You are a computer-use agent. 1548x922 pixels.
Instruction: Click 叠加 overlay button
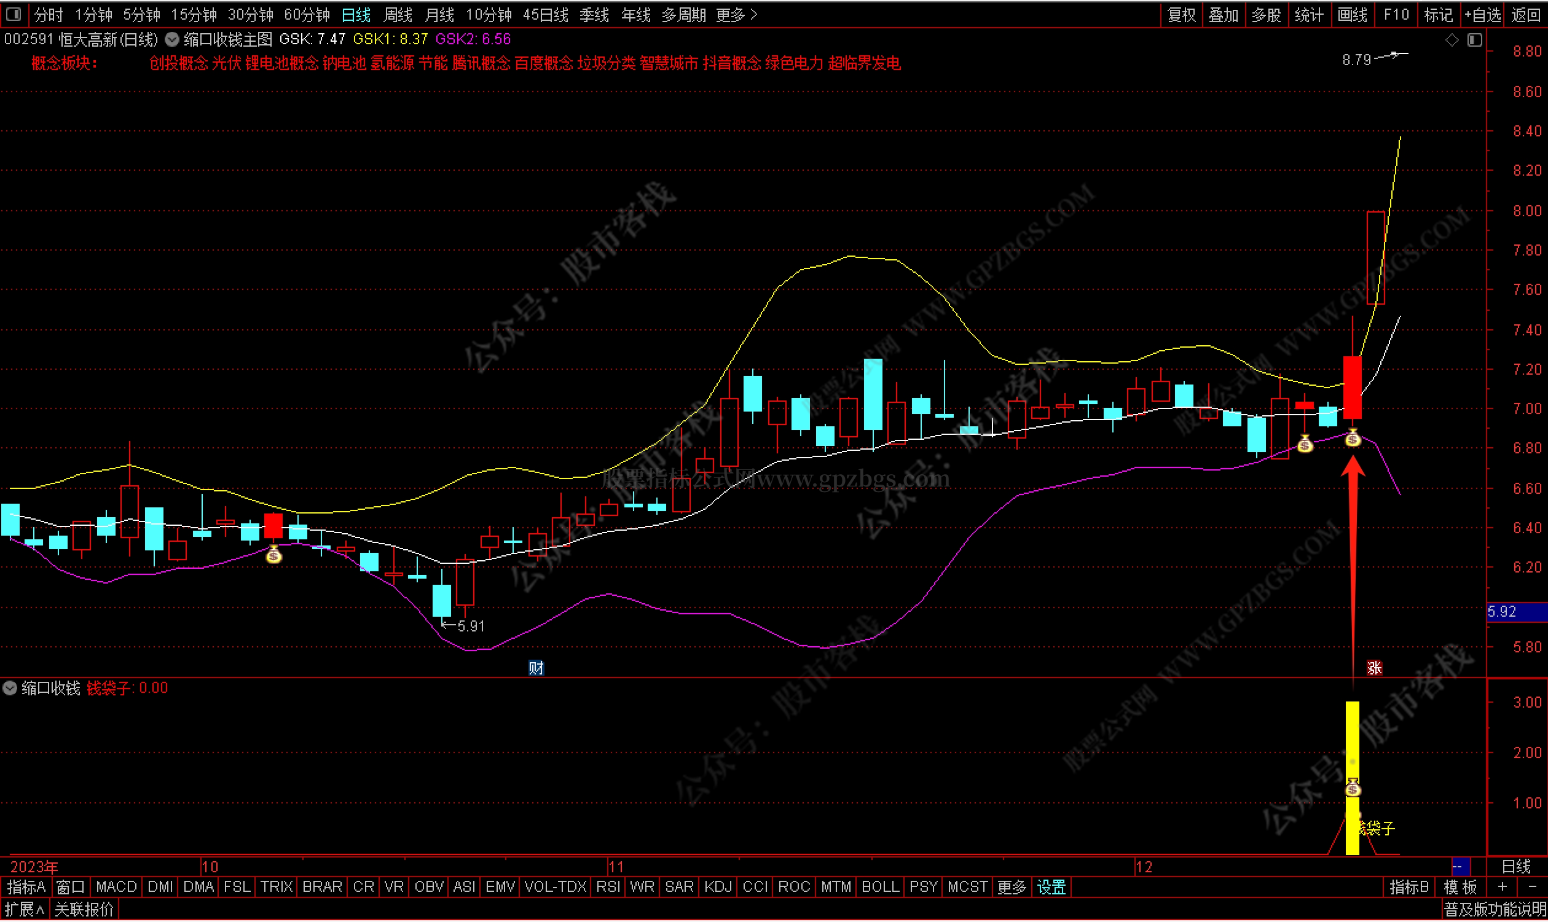click(x=1224, y=14)
